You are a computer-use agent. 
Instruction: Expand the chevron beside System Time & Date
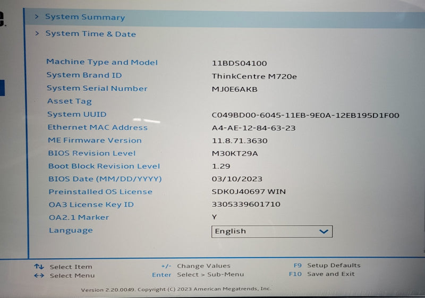pyautogui.click(x=37, y=33)
